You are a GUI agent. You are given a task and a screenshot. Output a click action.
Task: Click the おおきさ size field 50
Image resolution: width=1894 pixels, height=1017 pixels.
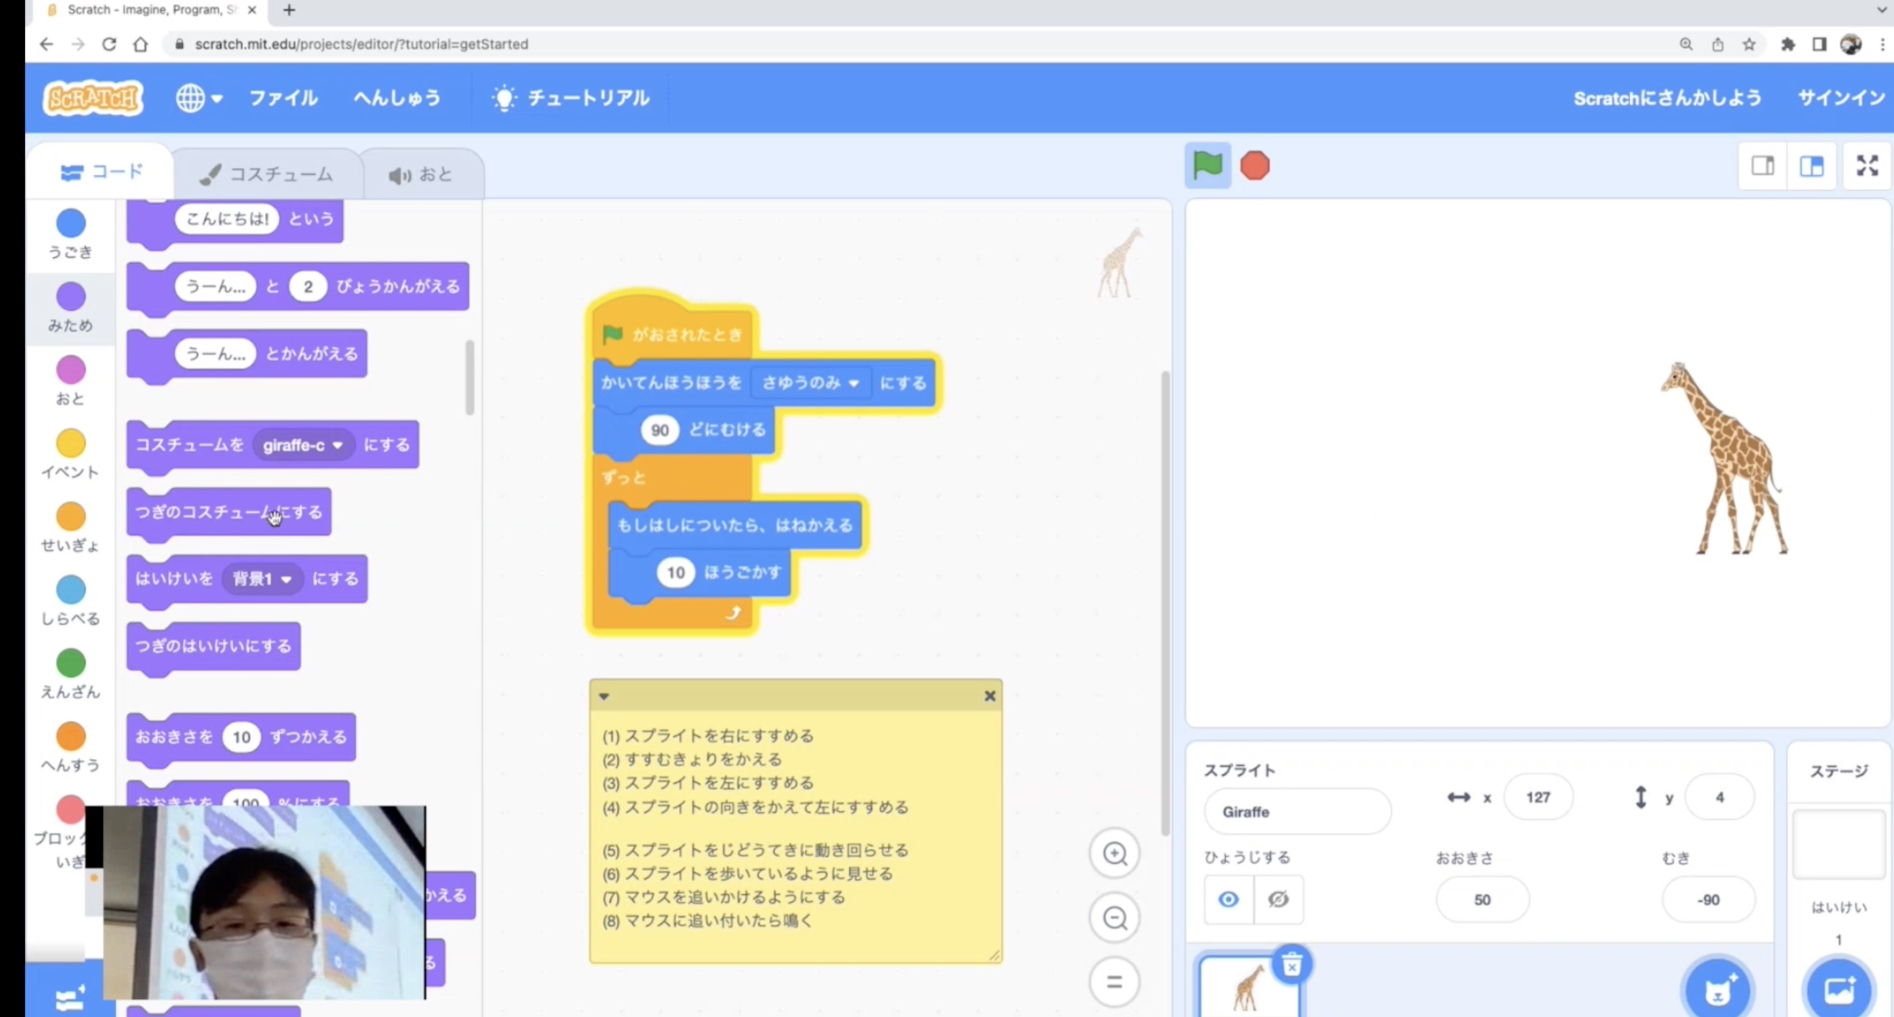click(1482, 900)
